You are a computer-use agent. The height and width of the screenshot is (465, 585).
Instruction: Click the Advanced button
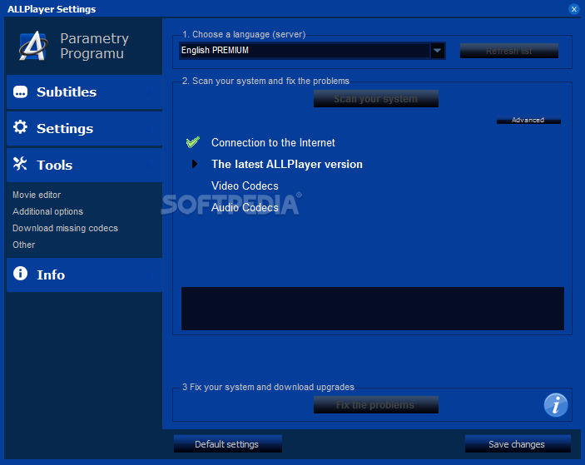tap(528, 120)
